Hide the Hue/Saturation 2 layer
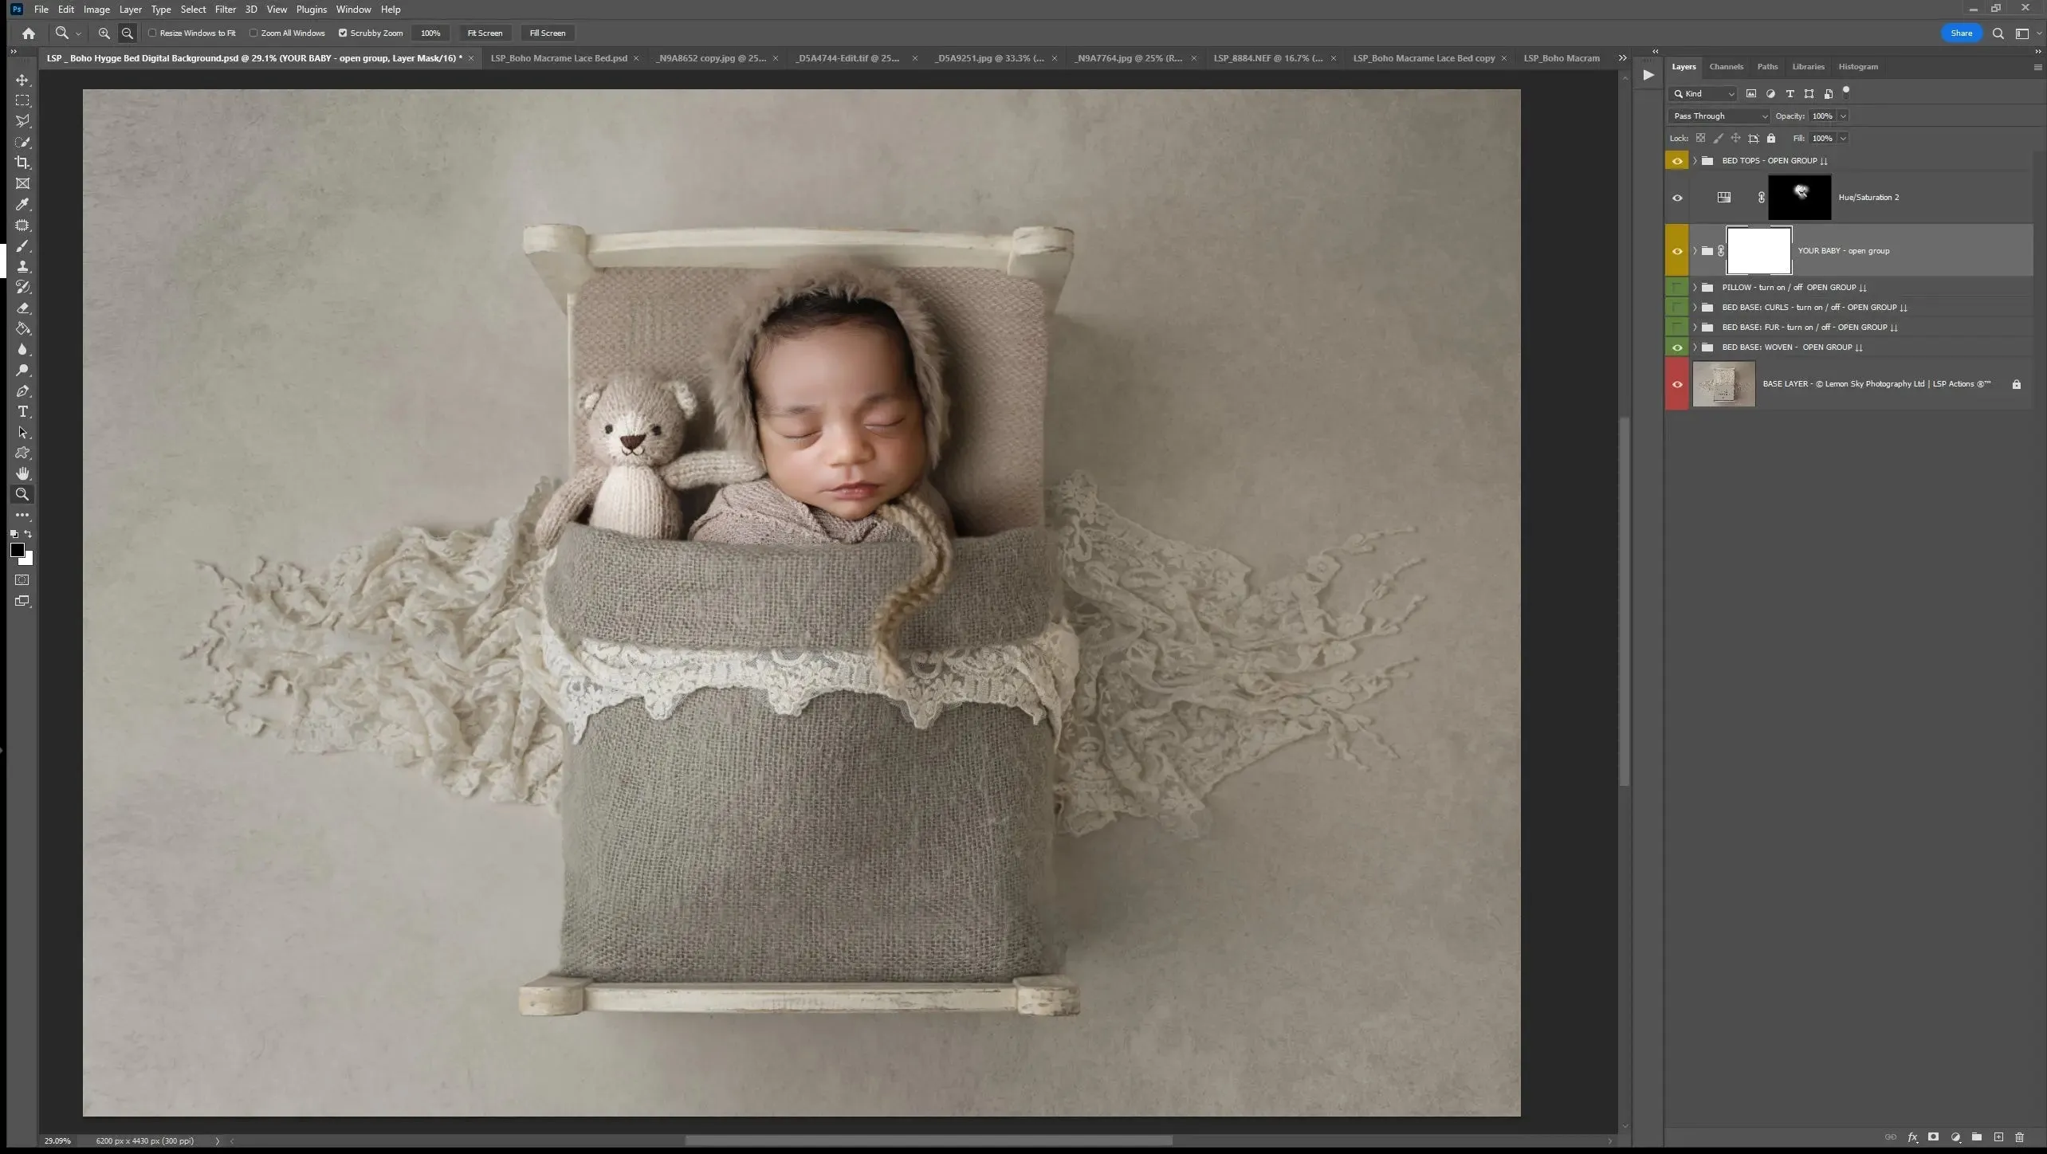2047x1154 pixels. point(1677,198)
